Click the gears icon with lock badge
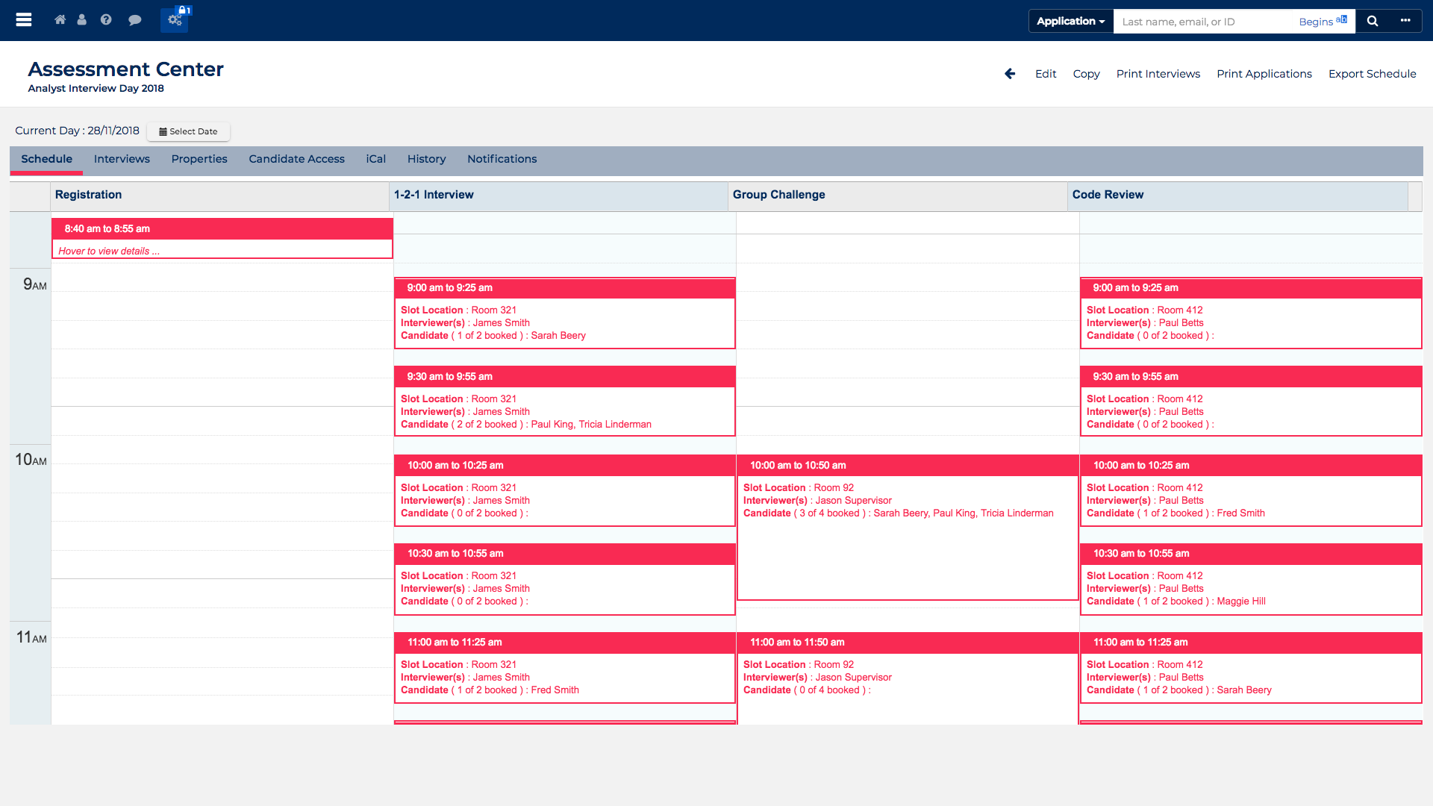Viewport: 1433px width, 806px height. [x=175, y=19]
